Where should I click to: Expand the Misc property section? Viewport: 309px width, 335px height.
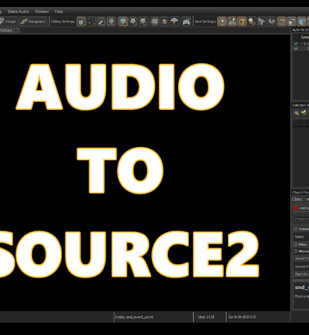coord(296,244)
